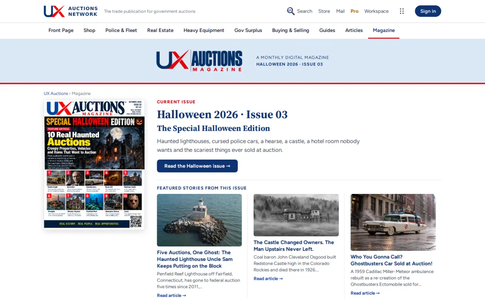
Task: Click the Pro link in header
Action: coord(354,11)
